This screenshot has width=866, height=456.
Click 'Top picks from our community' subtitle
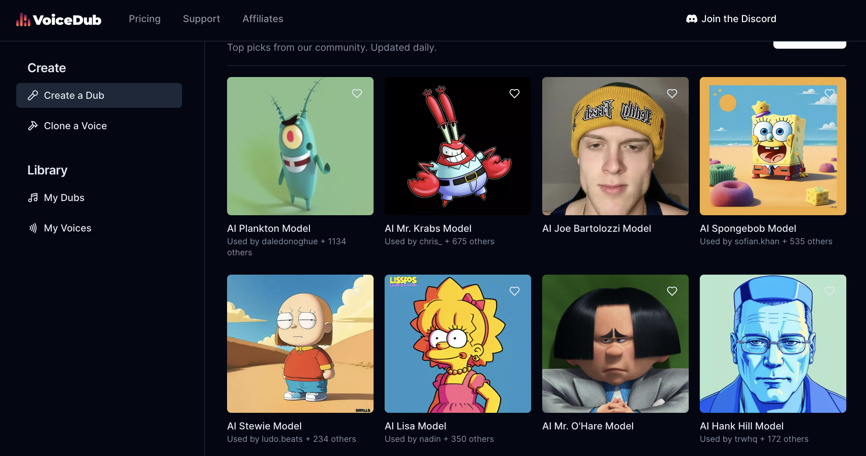coord(332,47)
